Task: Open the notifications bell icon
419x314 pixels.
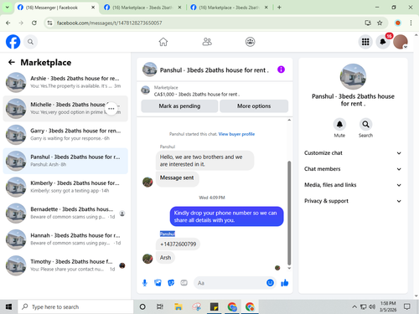Action: click(x=383, y=42)
